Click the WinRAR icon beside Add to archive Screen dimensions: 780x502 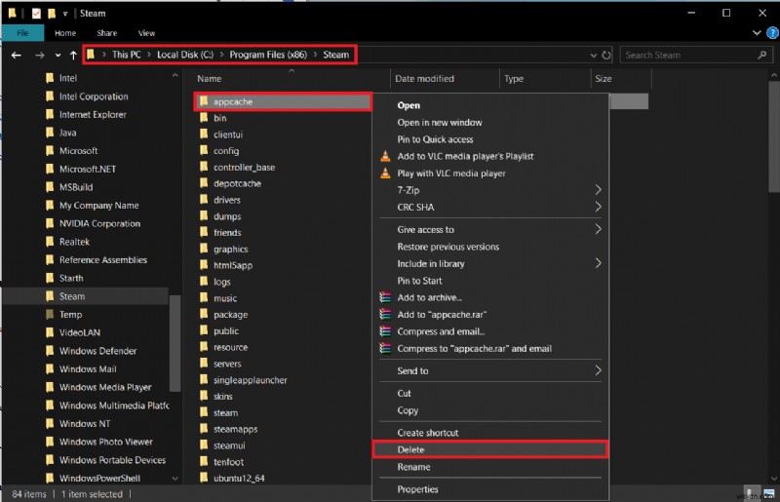point(385,297)
